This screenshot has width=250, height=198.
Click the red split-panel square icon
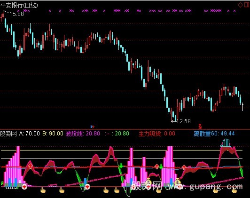pos(247,5)
